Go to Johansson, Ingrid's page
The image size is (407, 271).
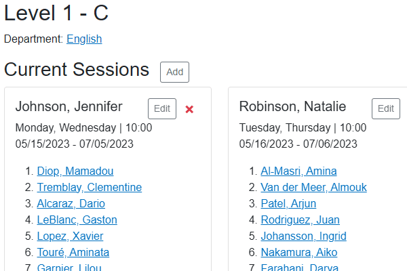(x=303, y=236)
